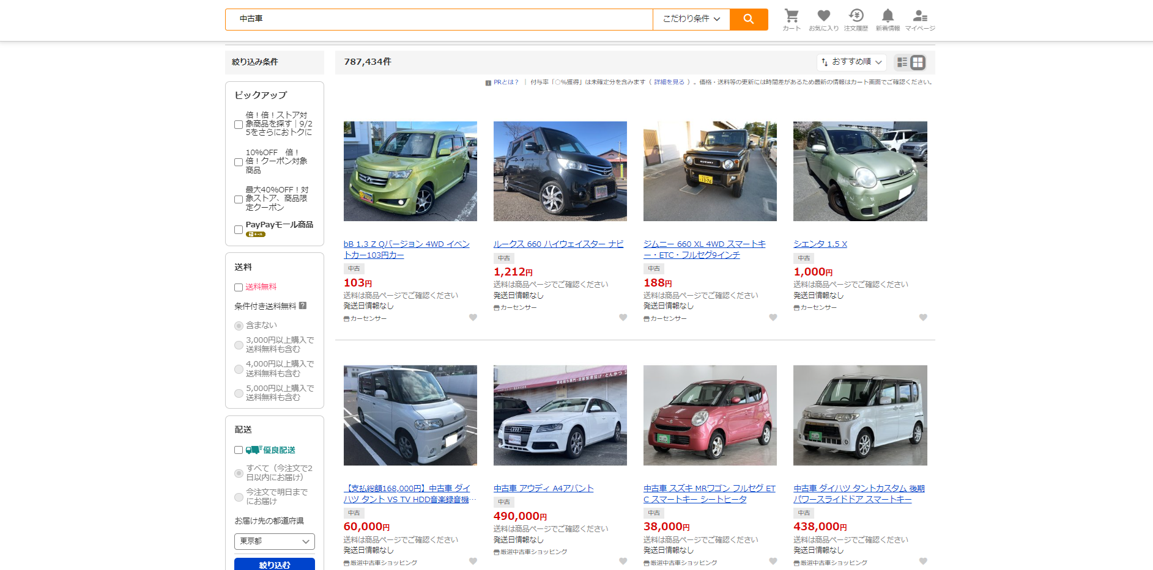Screen dimensions: 1153x570
Task: Expand the こだわり条件 dropdown
Action: pyautogui.click(x=691, y=19)
